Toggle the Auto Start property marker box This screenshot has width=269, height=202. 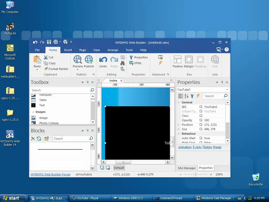(x=201, y=138)
